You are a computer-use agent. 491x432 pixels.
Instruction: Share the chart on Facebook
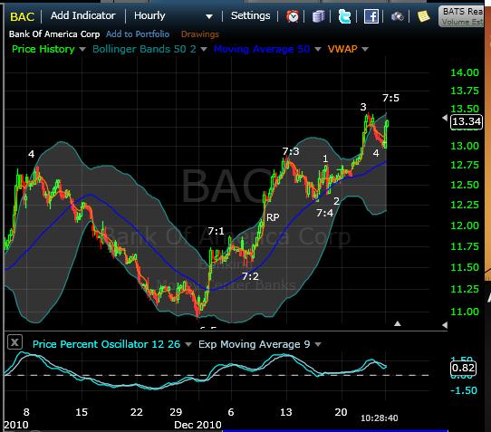coord(371,16)
